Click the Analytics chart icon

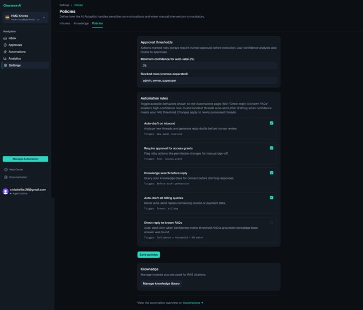(5, 58)
